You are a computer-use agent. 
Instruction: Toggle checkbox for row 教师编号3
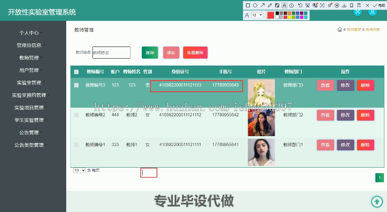tap(76, 85)
